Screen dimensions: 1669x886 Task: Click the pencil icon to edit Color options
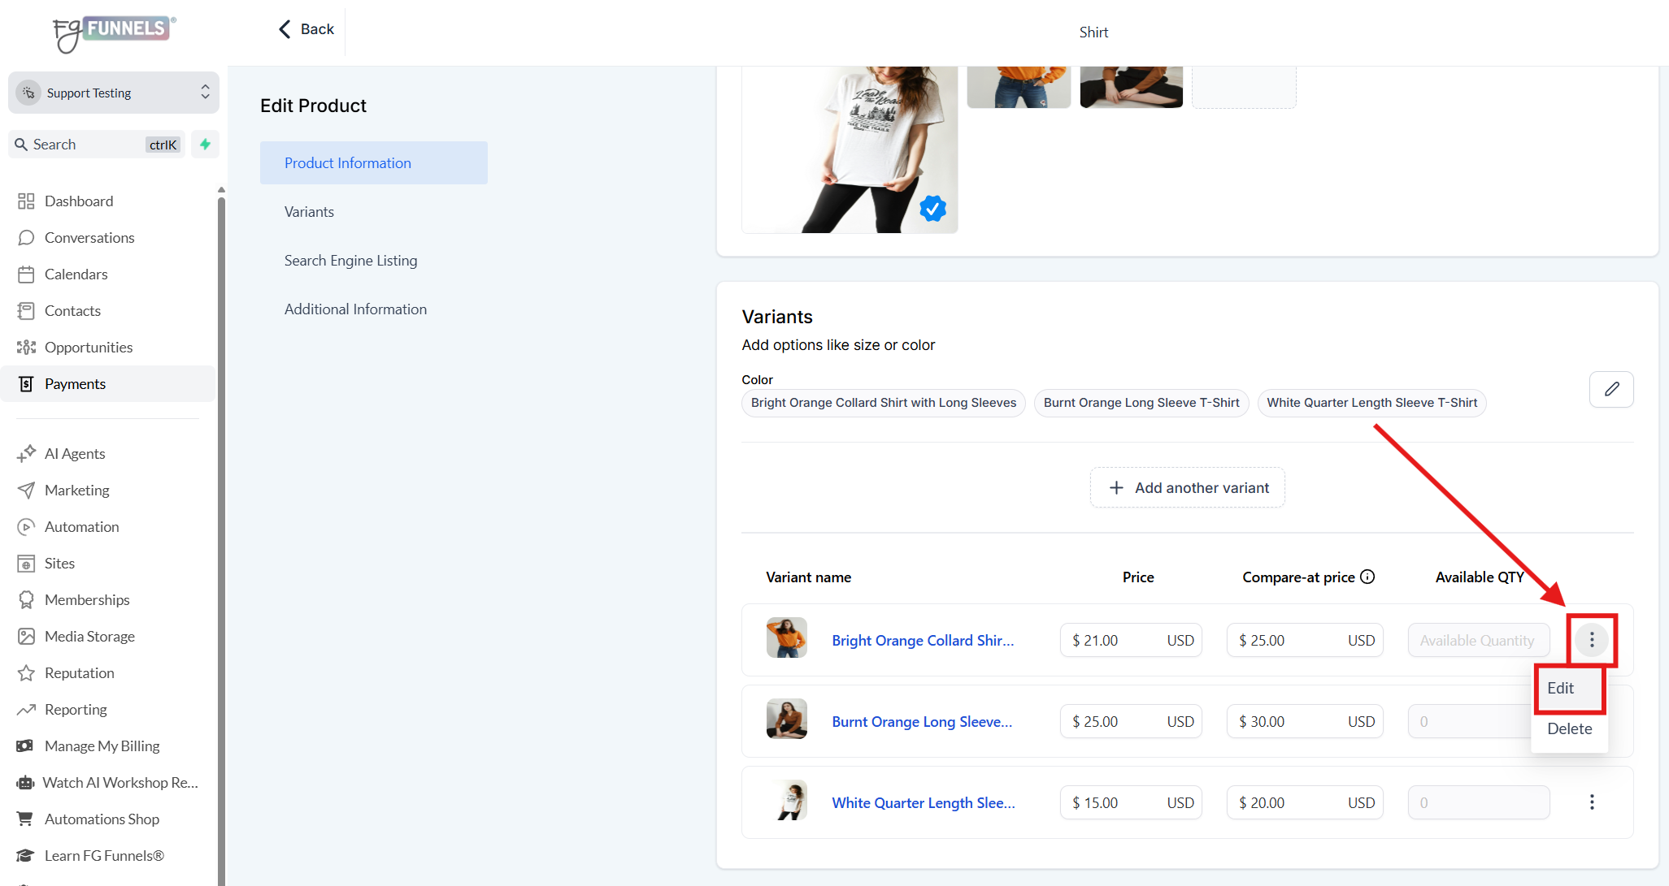tap(1611, 389)
